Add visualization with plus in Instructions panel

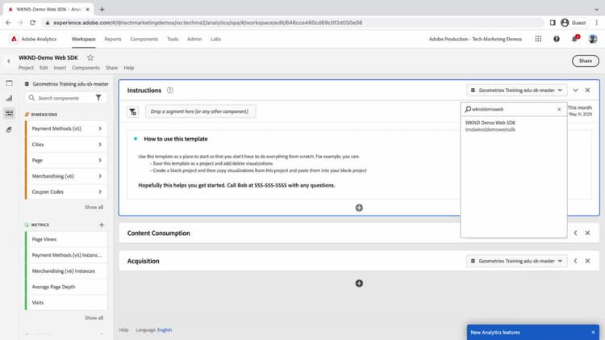coord(359,208)
